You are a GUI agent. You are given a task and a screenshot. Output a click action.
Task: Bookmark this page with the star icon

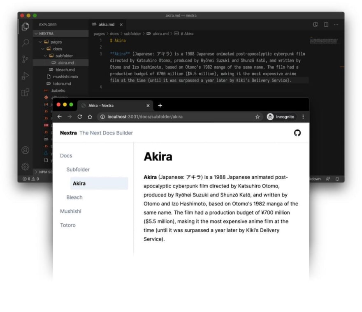[258, 117]
